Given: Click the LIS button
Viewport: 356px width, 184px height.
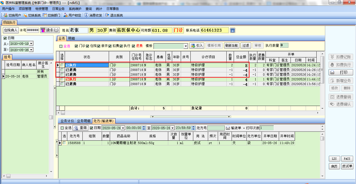Looking at the screenshot, I should [x=334, y=159].
